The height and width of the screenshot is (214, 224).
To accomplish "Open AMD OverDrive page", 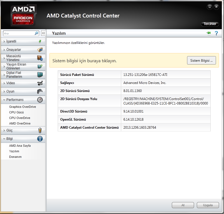I will click(x=20, y=123).
